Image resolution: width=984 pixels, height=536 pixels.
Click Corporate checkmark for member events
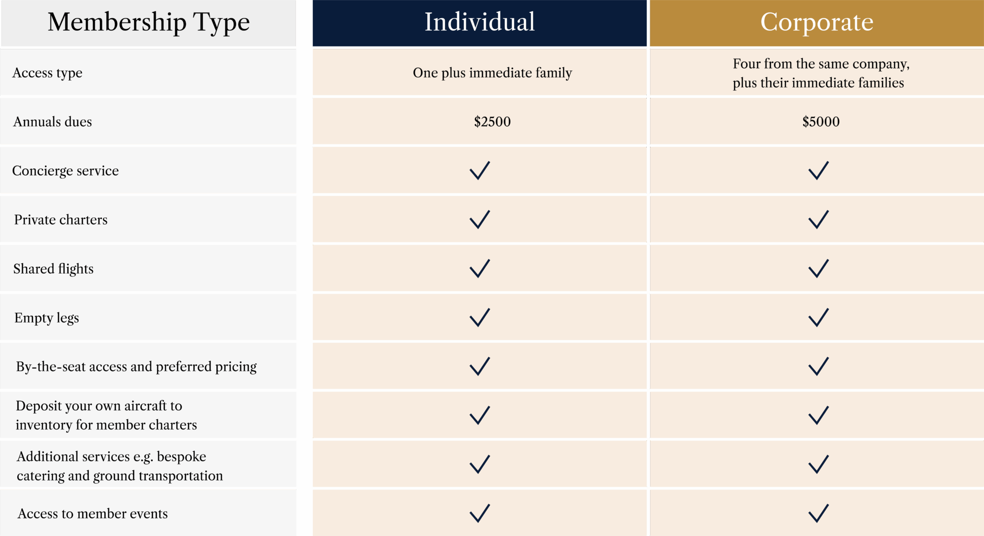(x=818, y=513)
